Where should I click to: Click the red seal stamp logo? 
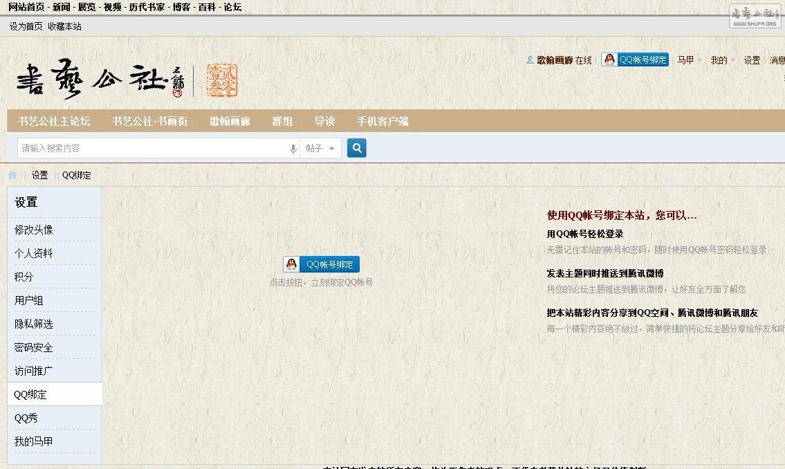pos(222,80)
